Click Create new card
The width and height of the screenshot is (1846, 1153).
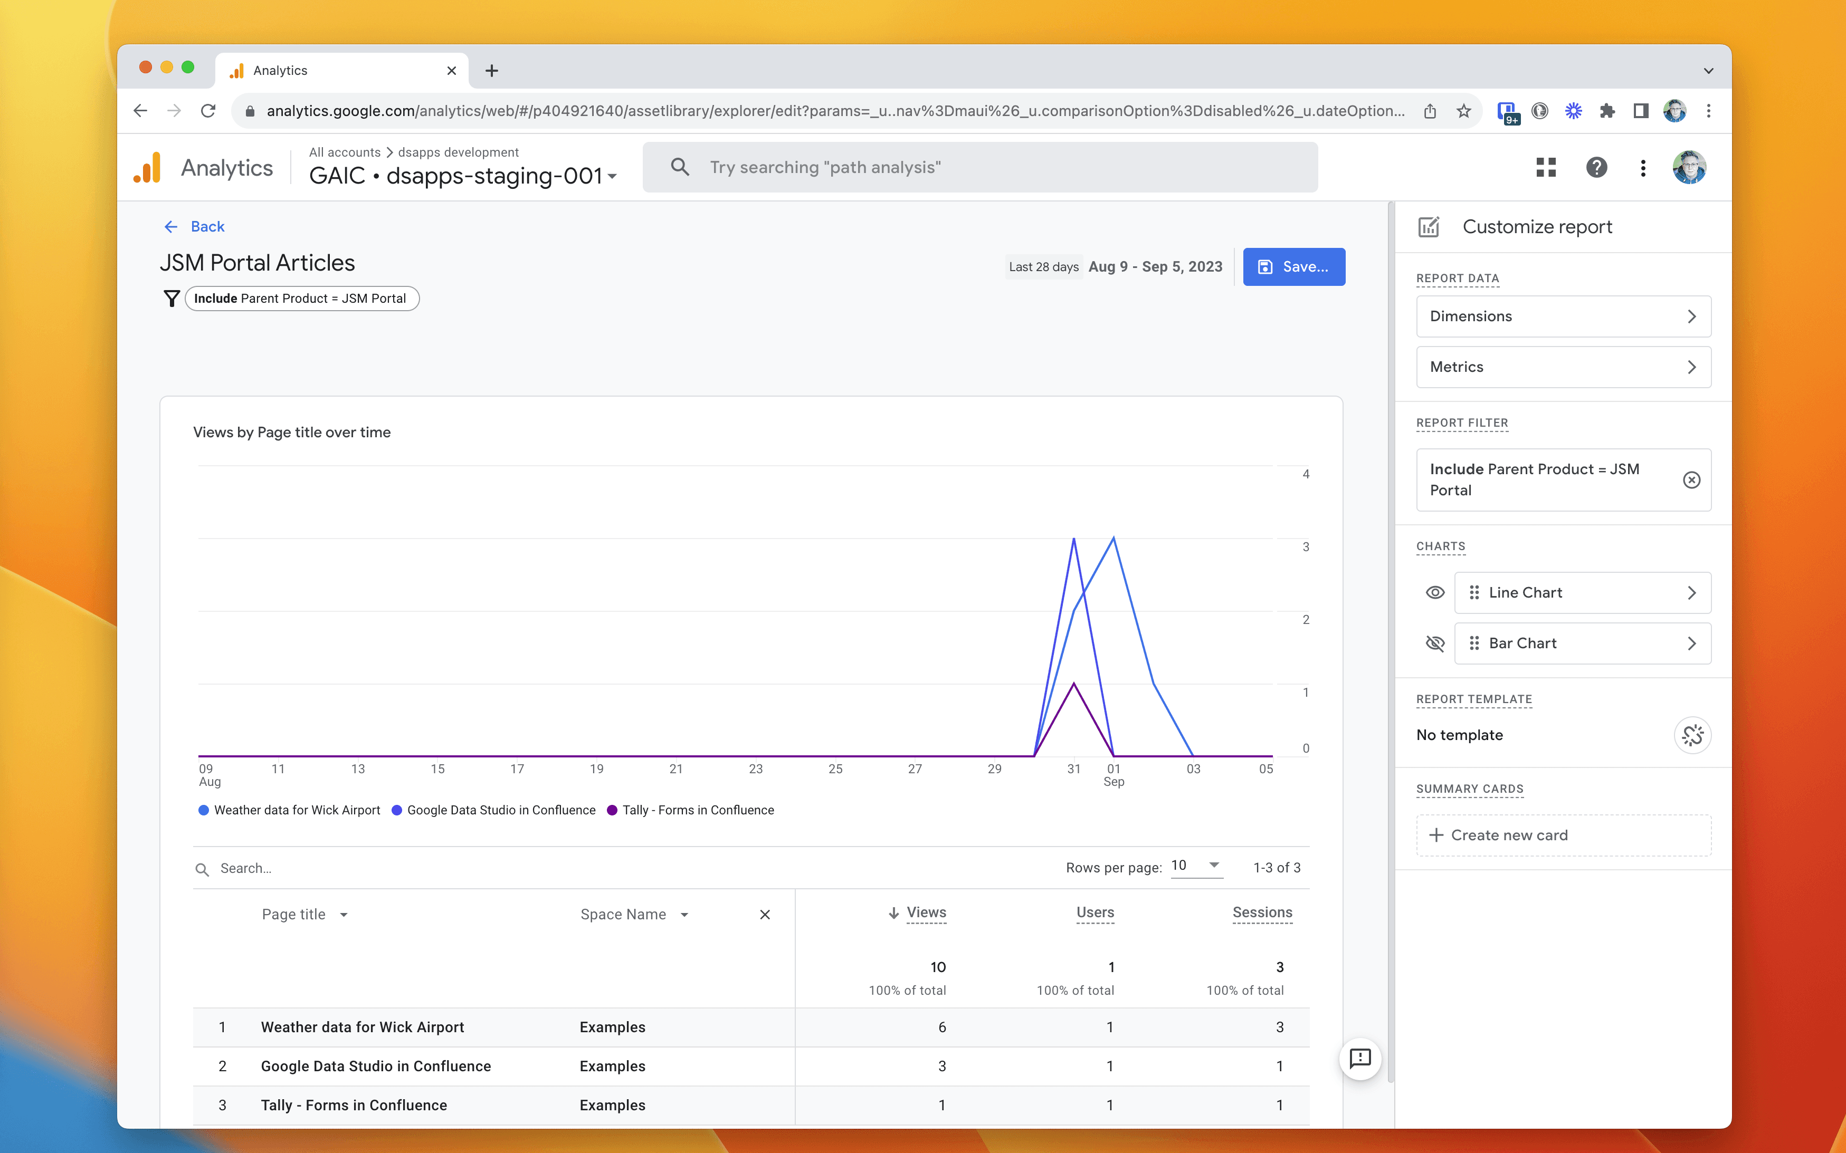(x=1563, y=835)
